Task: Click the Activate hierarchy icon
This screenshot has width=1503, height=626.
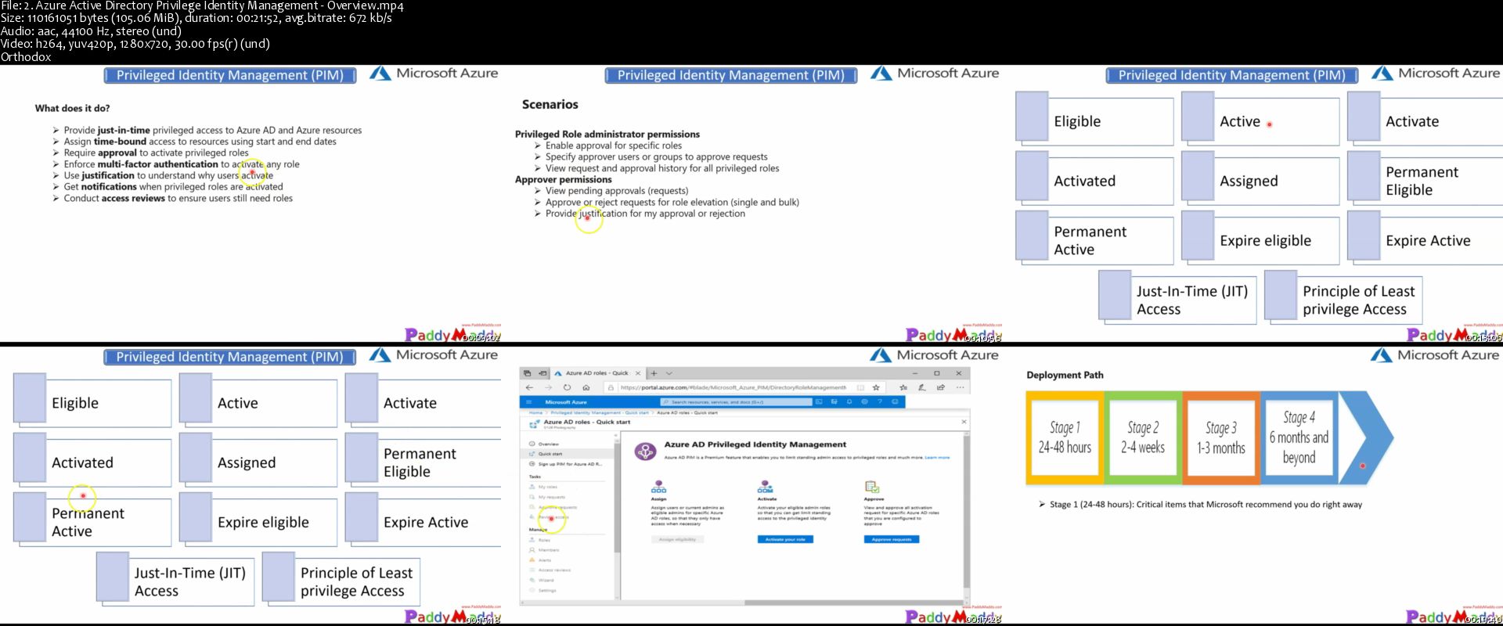Action: click(765, 487)
